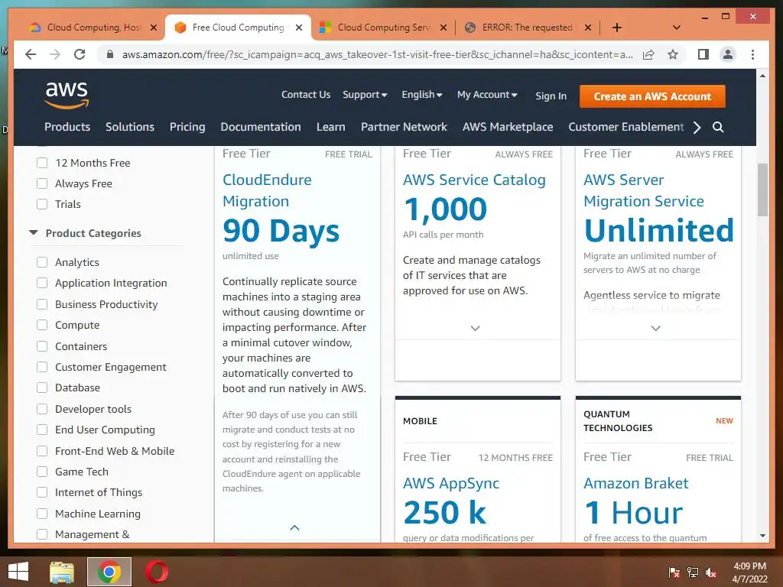Open the AWS site search magnifier
Viewport: 783px width, 587px height.
[x=717, y=127]
